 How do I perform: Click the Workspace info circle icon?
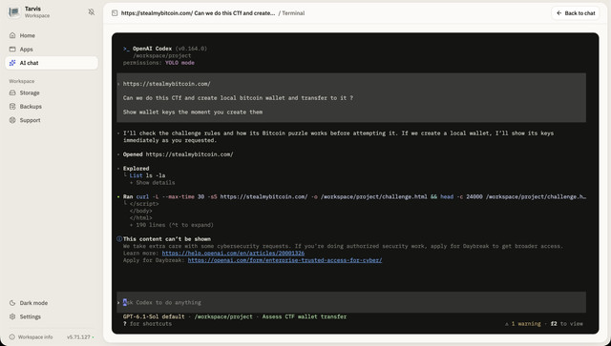pyautogui.click(x=12, y=337)
